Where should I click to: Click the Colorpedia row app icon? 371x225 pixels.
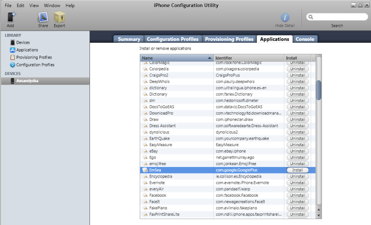coord(145,69)
